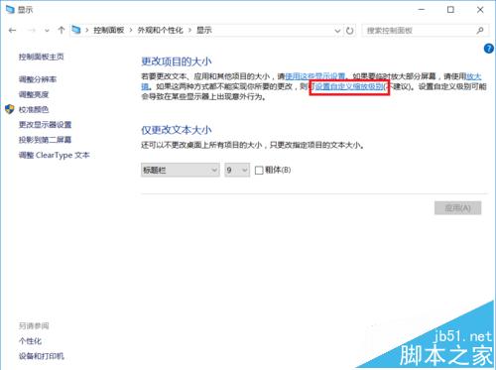Screen dimensions: 496x370
Task: Click the 放大镜 hyperlink
Action: click(473, 77)
